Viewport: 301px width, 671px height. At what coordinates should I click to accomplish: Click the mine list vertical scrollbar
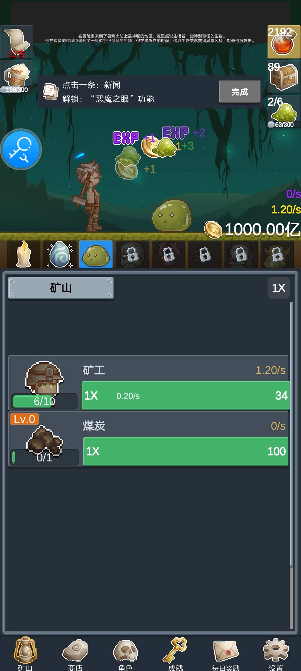coord(291,465)
